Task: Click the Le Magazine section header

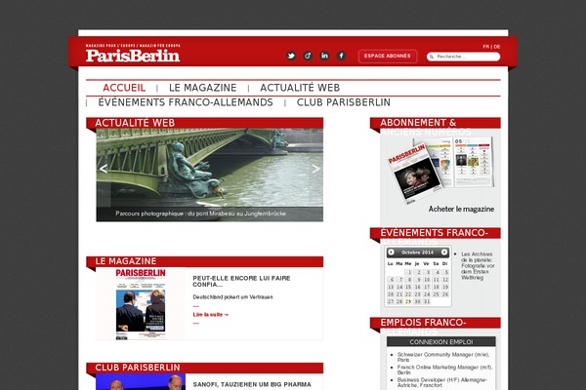Action: point(205,261)
